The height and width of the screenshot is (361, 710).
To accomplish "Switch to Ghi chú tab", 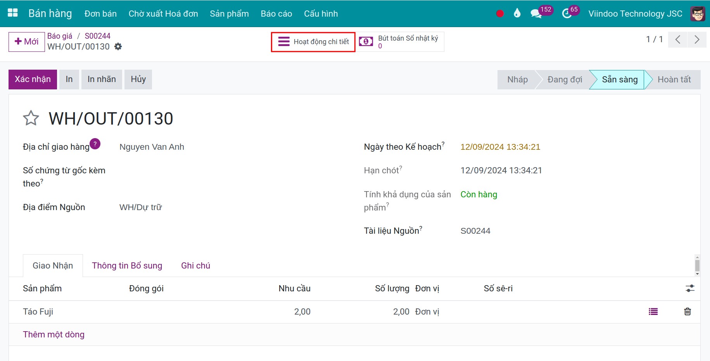I will pyautogui.click(x=195, y=265).
